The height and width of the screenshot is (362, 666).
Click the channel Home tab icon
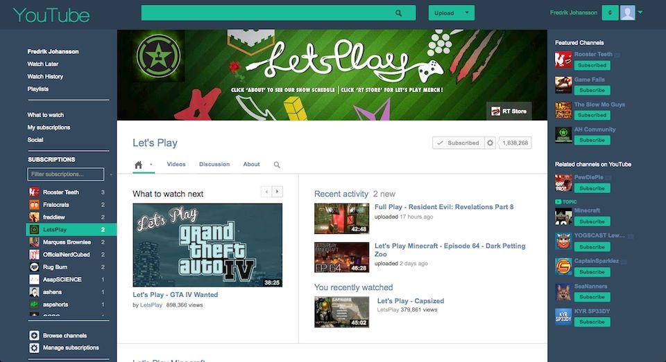click(x=139, y=165)
